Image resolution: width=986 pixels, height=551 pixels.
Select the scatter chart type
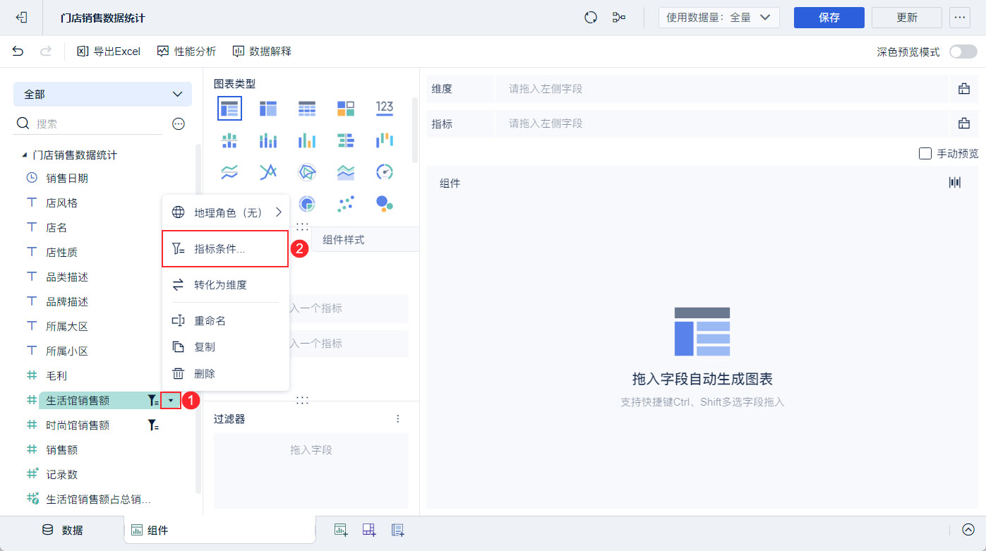tap(346, 204)
